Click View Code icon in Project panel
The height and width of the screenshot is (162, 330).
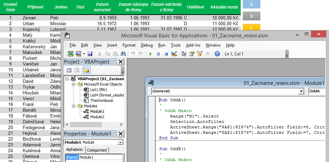pyautogui.click(x=69, y=70)
